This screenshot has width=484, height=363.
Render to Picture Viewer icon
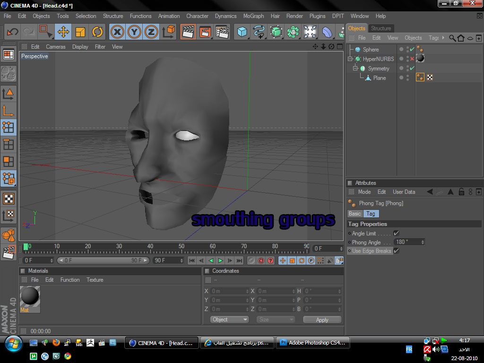click(205, 32)
